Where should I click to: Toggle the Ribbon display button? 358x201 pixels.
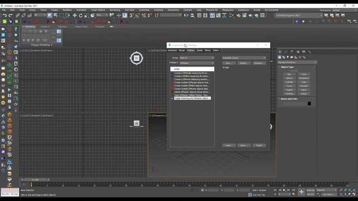pyautogui.click(x=213, y=16)
